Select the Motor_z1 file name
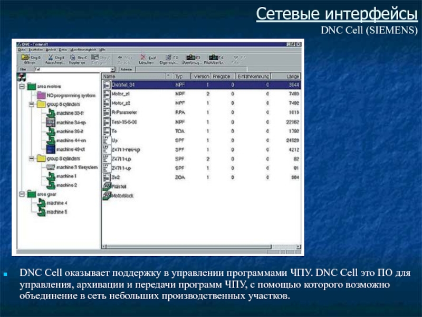Viewport: 422px width, 317px height. point(120,94)
